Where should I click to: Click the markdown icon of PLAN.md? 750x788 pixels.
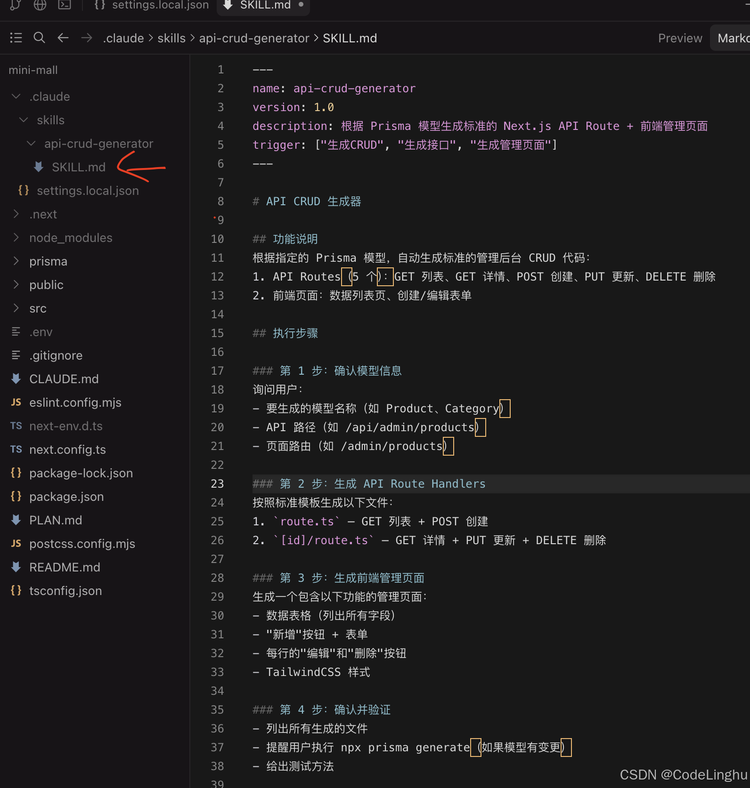16,520
